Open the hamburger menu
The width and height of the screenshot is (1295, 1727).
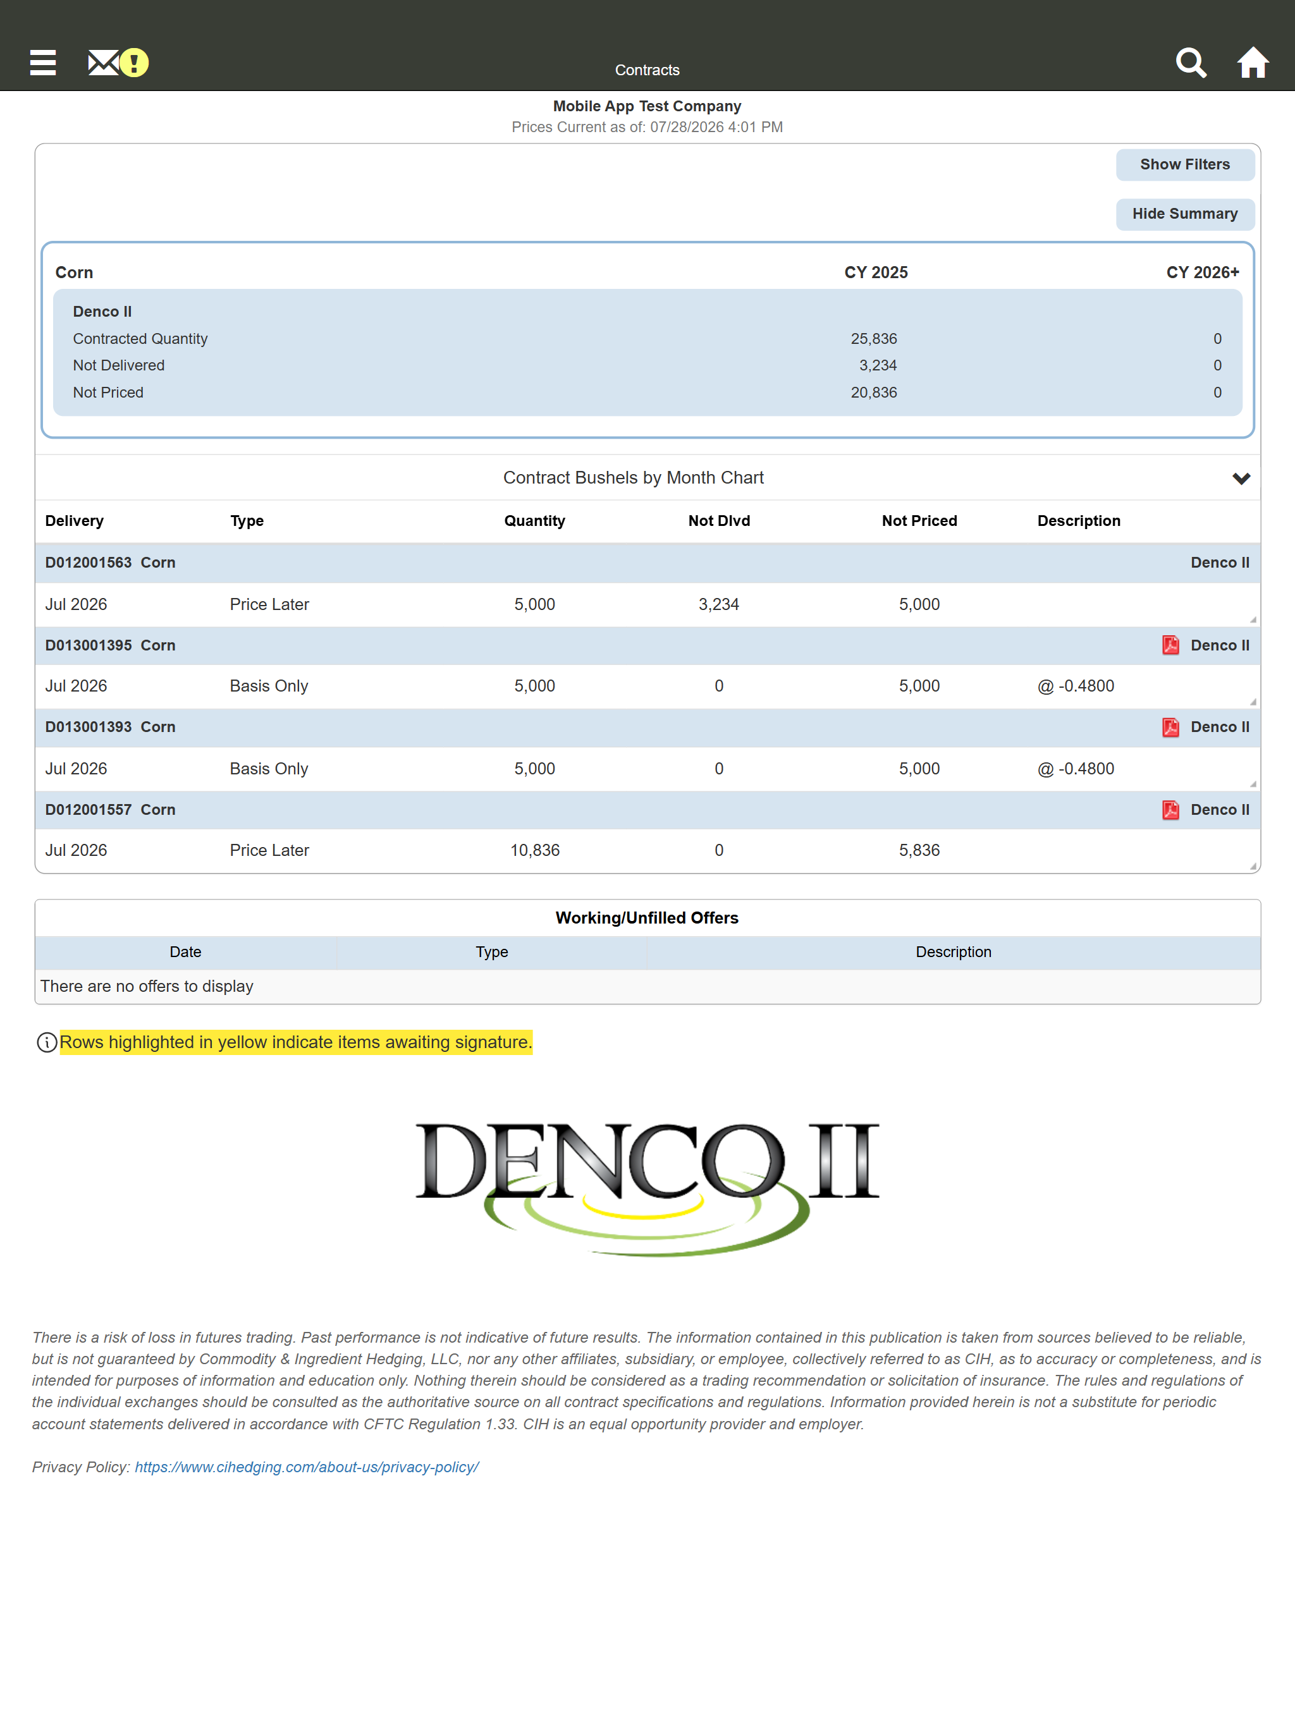click(43, 63)
